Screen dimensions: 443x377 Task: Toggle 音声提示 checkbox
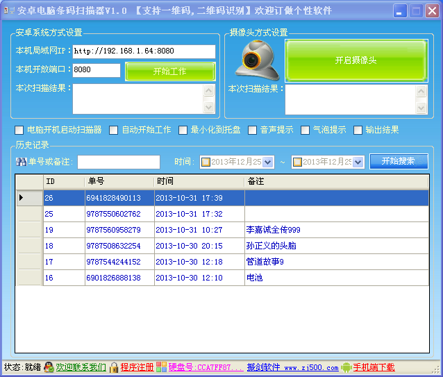coord(252,131)
